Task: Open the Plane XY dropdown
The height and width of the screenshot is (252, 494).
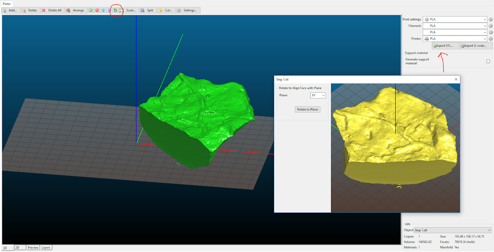Action: pos(318,95)
